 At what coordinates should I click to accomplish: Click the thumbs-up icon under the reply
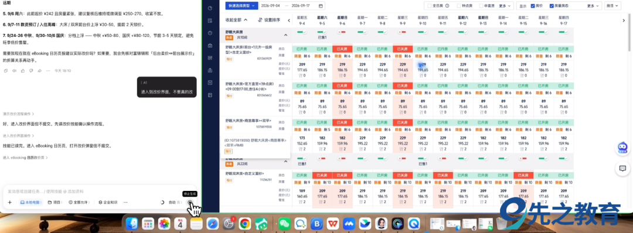23,71
